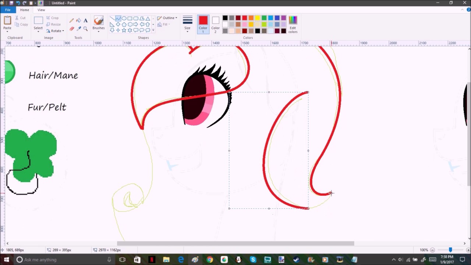The width and height of the screenshot is (471, 265).
Task: Open the File menu
Action: pos(8,10)
